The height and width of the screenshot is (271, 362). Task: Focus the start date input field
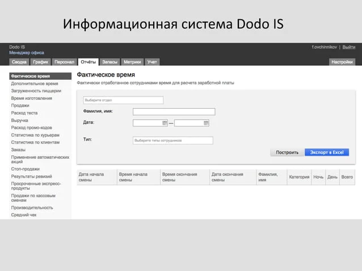pyautogui.click(x=150, y=123)
